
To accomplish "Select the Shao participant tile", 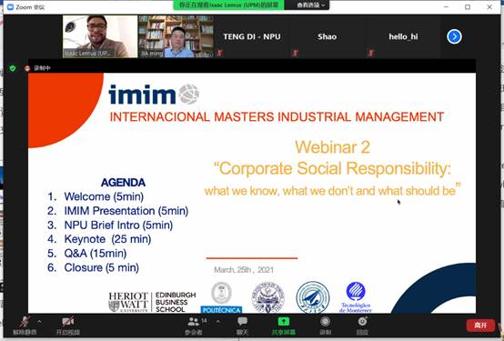I will (327, 36).
